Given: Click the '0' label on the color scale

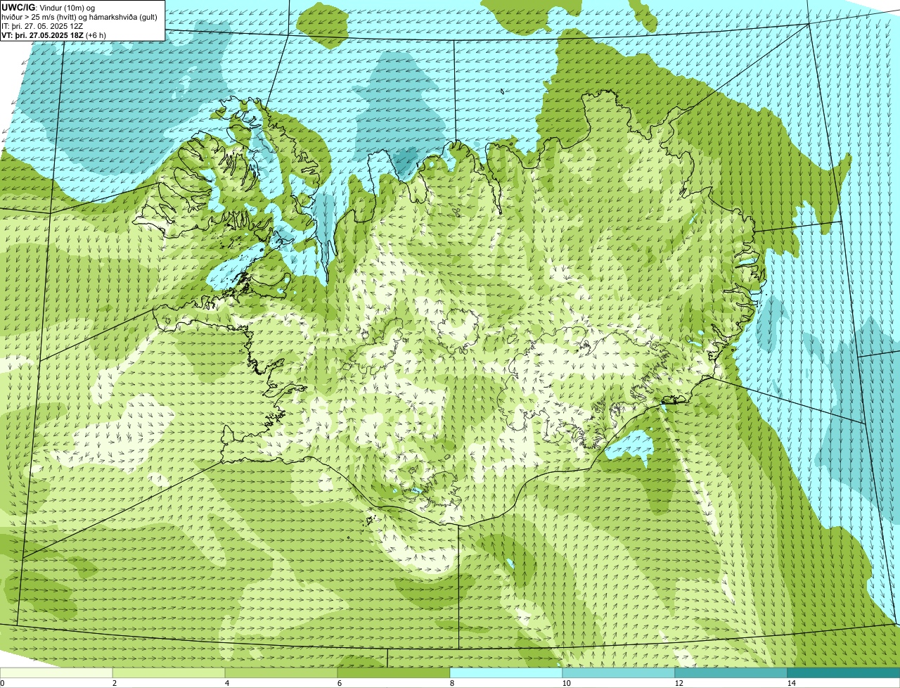Looking at the screenshot, I should click(x=2, y=683).
